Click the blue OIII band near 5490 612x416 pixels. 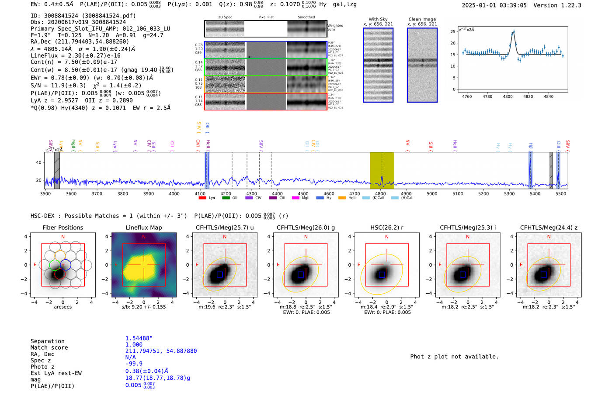(x=558, y=170)
